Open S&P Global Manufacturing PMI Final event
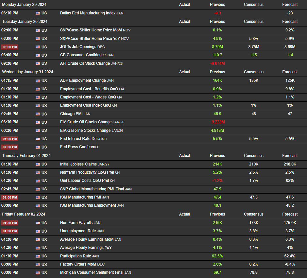307x278 pixels. coord(96,189)
